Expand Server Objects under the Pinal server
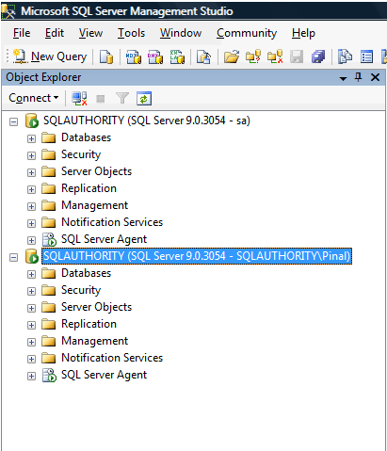Viewport: 387px width, 451px height. (31, 308)
